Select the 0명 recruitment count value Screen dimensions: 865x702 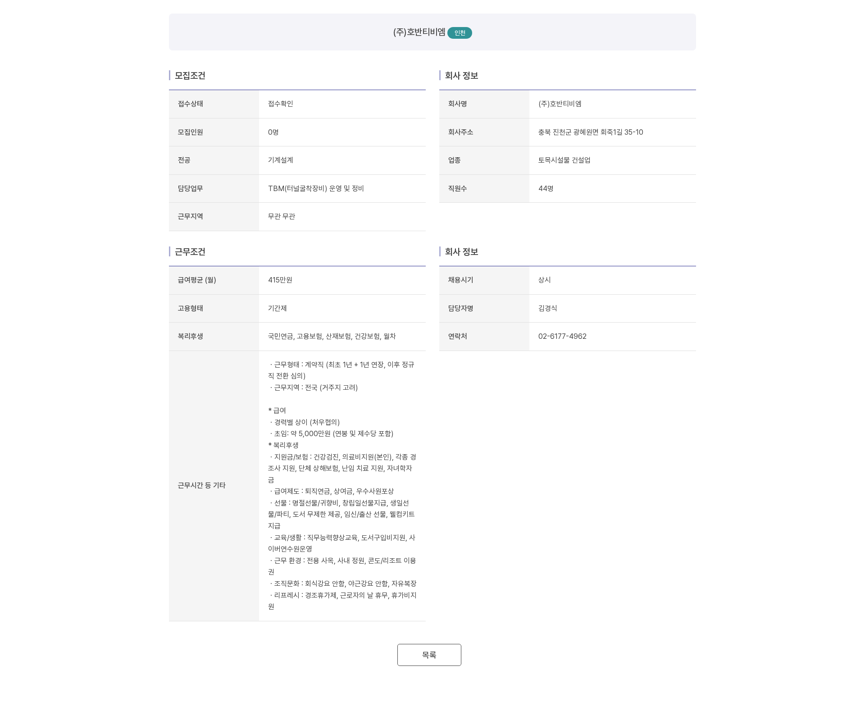tap(273, 132)
